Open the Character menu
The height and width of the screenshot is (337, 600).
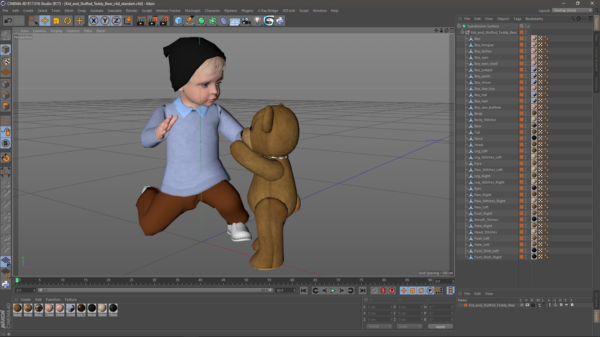click(x=212, y=11)
